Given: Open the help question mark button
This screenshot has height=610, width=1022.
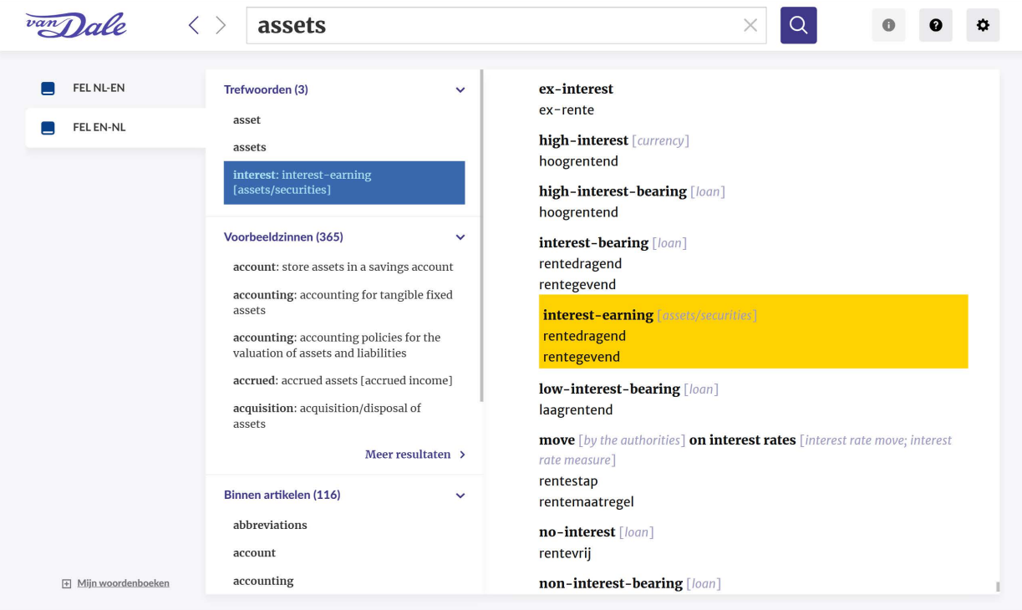Looking at the screenshot, I should click(x=936, y=25).
